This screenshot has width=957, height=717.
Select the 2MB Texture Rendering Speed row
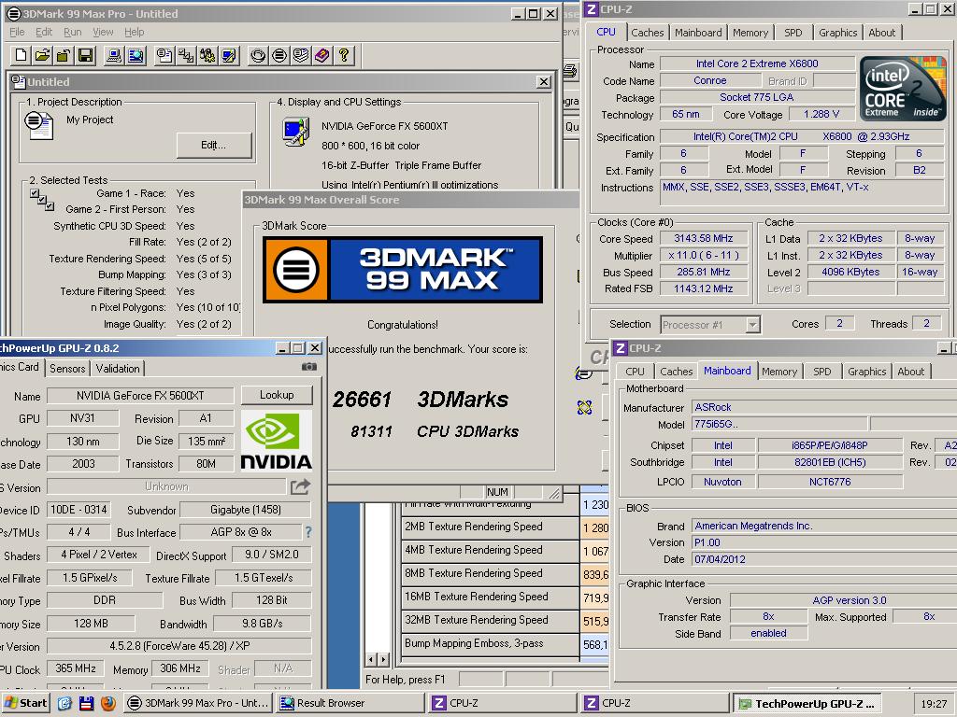490,527
